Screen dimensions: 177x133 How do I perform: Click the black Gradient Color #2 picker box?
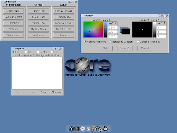tap(142, 30)
